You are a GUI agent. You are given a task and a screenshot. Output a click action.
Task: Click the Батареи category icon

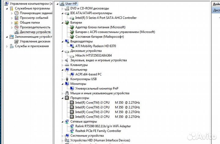pos(67,23)
